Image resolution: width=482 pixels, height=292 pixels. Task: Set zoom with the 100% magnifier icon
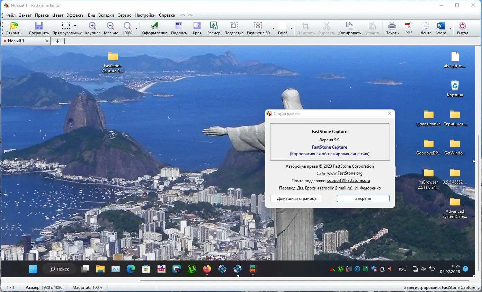tap(127, 26)
